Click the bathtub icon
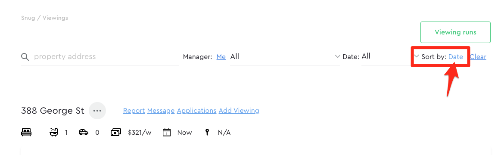Screen dimensions: 504x155 [x=54, y=132]
